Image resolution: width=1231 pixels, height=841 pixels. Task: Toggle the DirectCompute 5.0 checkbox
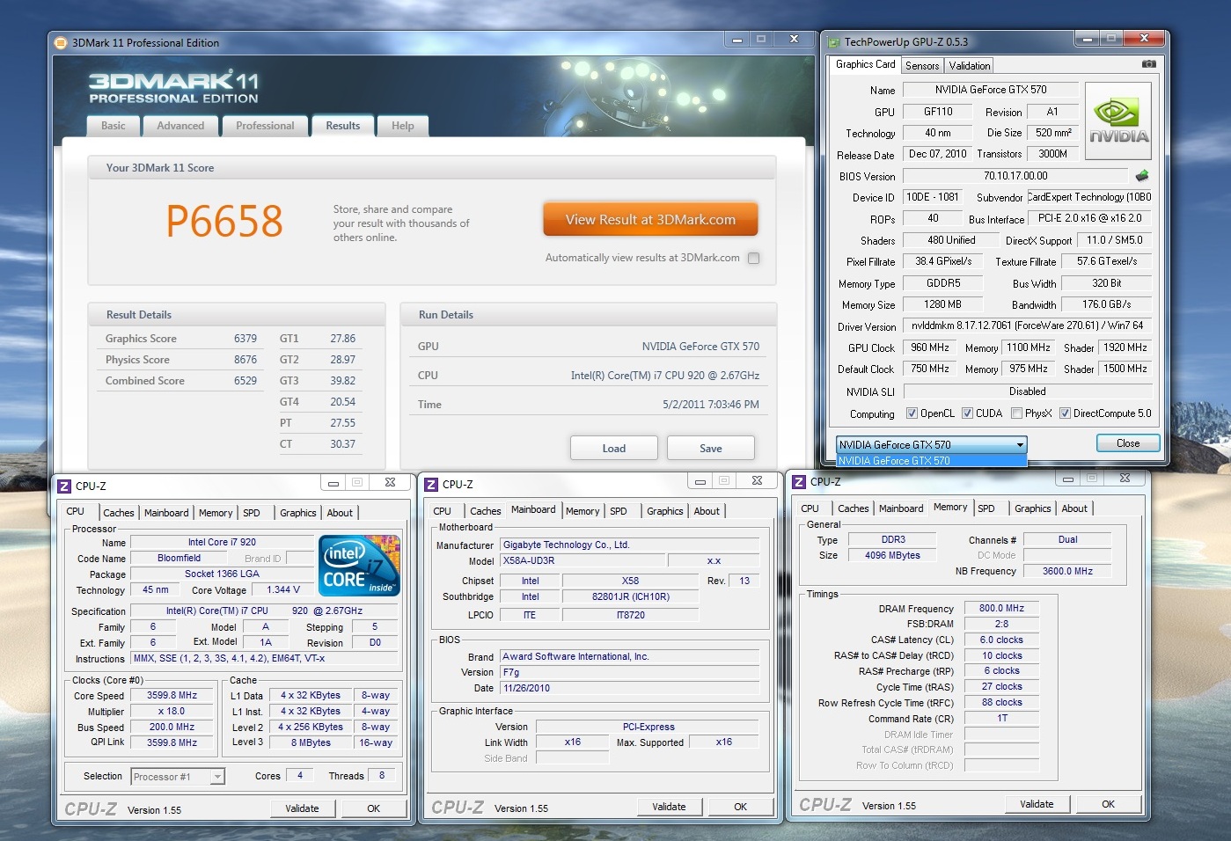coord(1066,413)
